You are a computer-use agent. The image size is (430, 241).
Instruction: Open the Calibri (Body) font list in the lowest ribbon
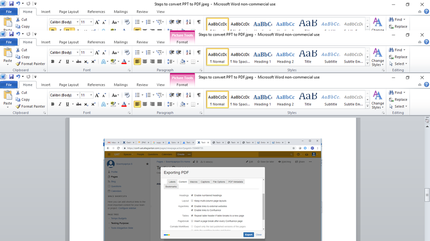coord(77,95)
